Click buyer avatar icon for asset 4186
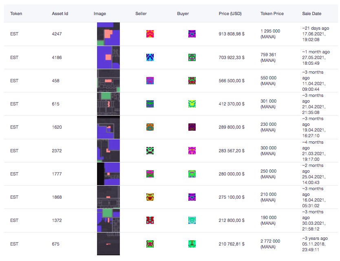Image resolution: width=340 pixels, height=261 pixels. (192, 57)
